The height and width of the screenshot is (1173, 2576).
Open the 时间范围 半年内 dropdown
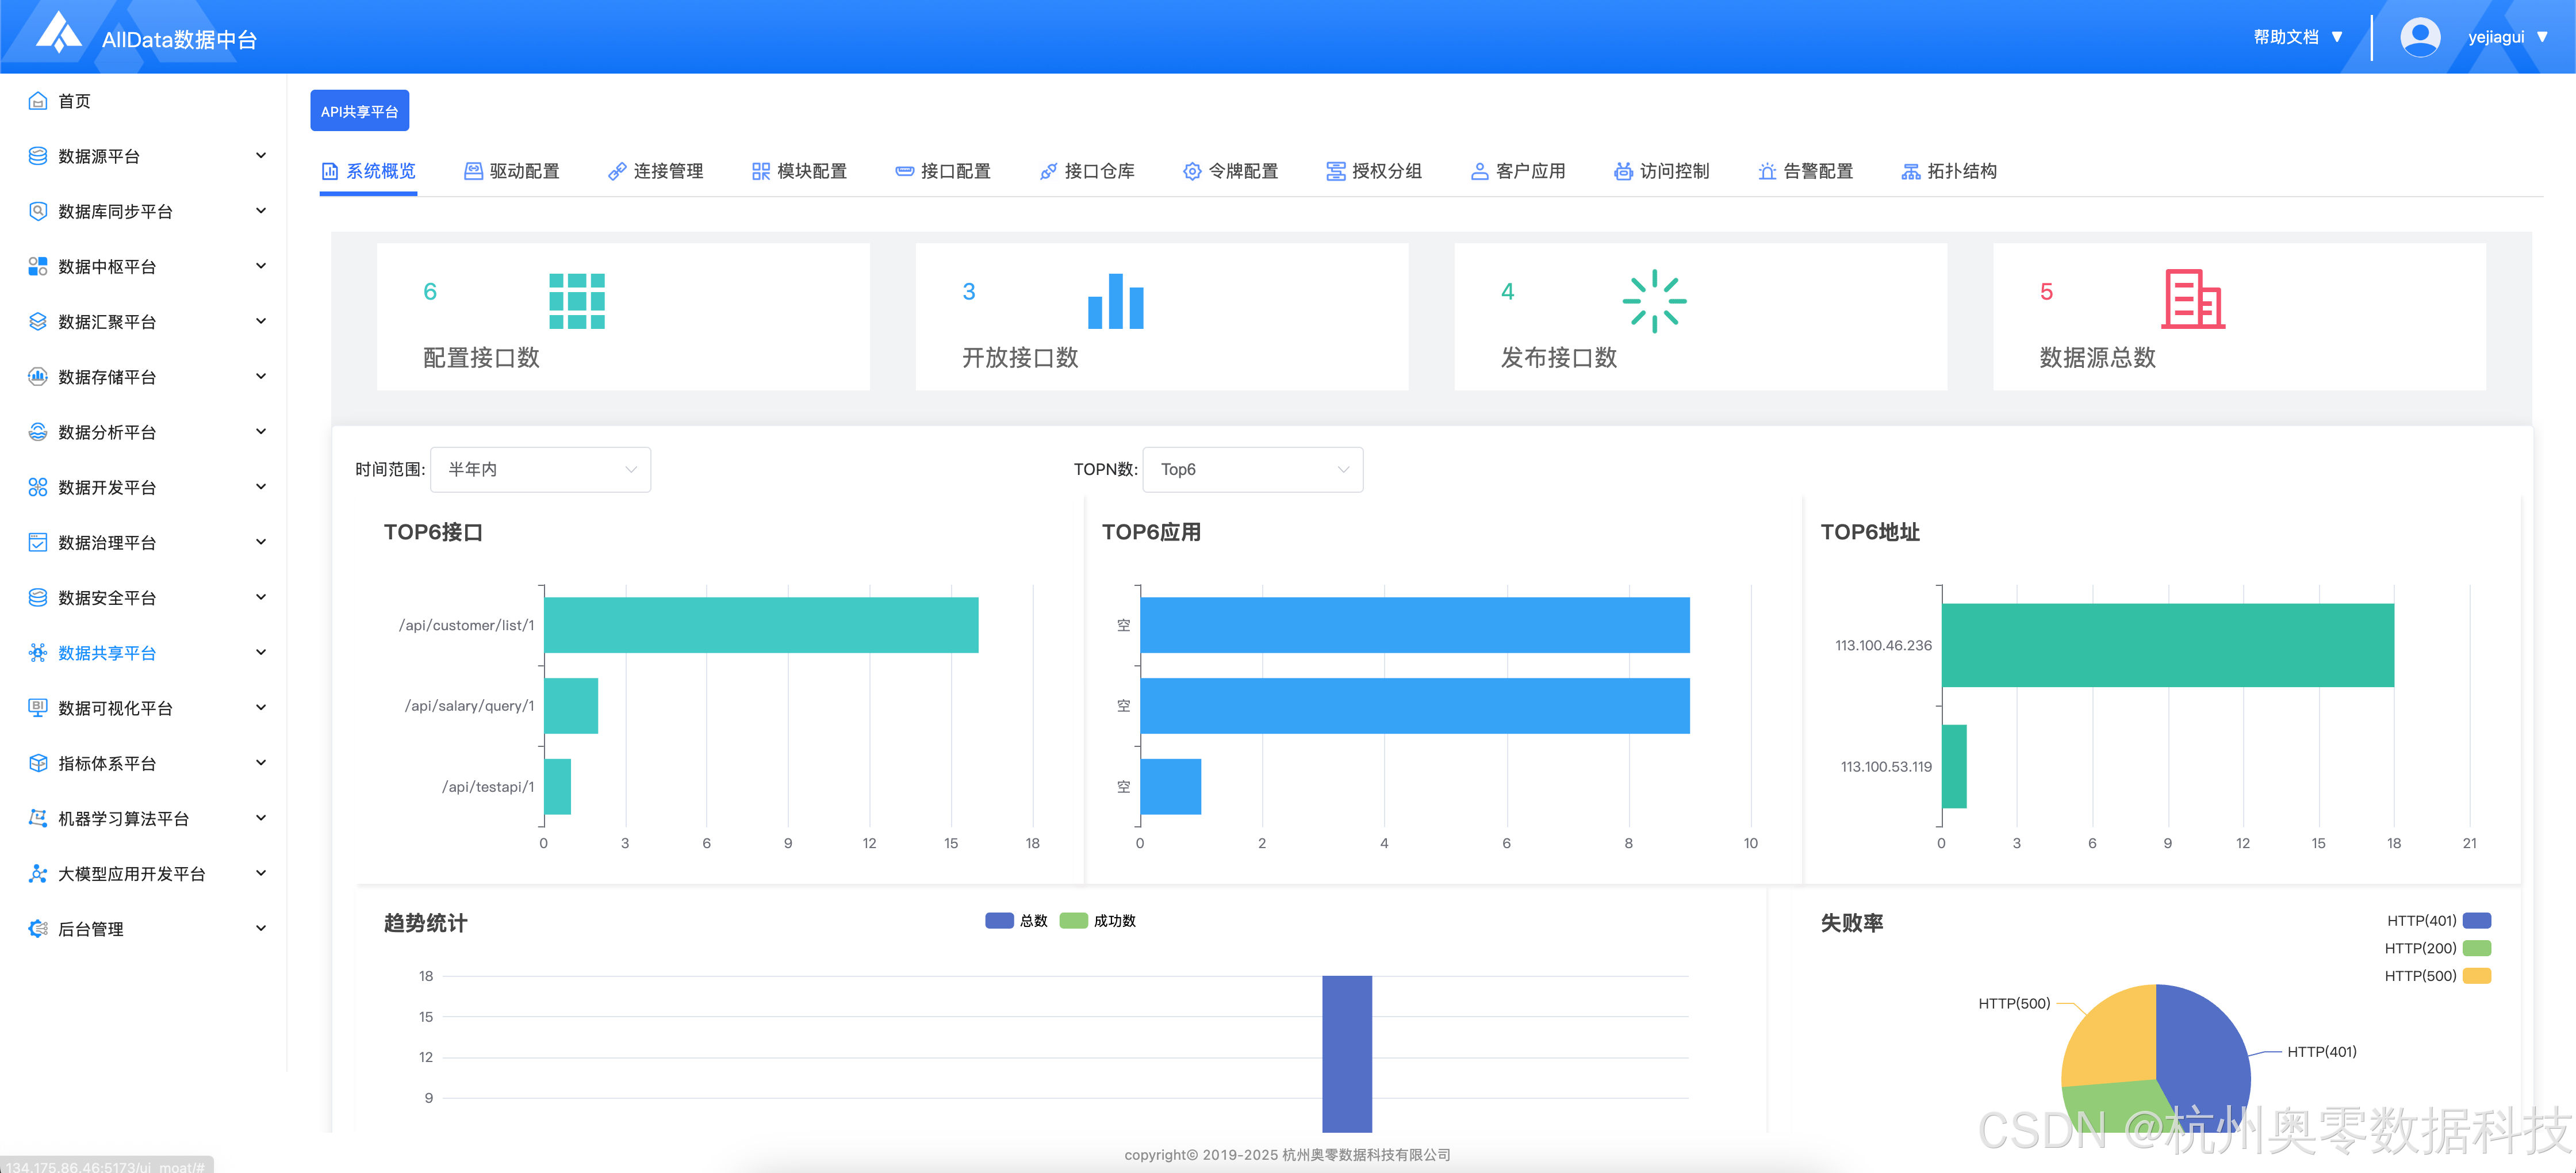pos(540,469)
